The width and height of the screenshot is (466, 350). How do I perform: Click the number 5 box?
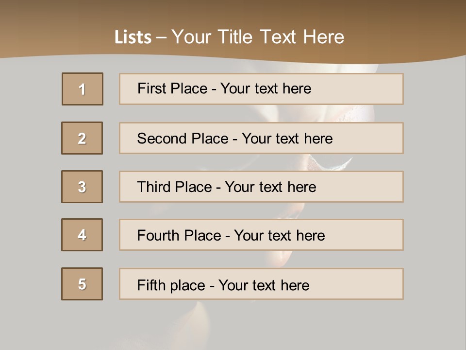click(x=82, y=284)
